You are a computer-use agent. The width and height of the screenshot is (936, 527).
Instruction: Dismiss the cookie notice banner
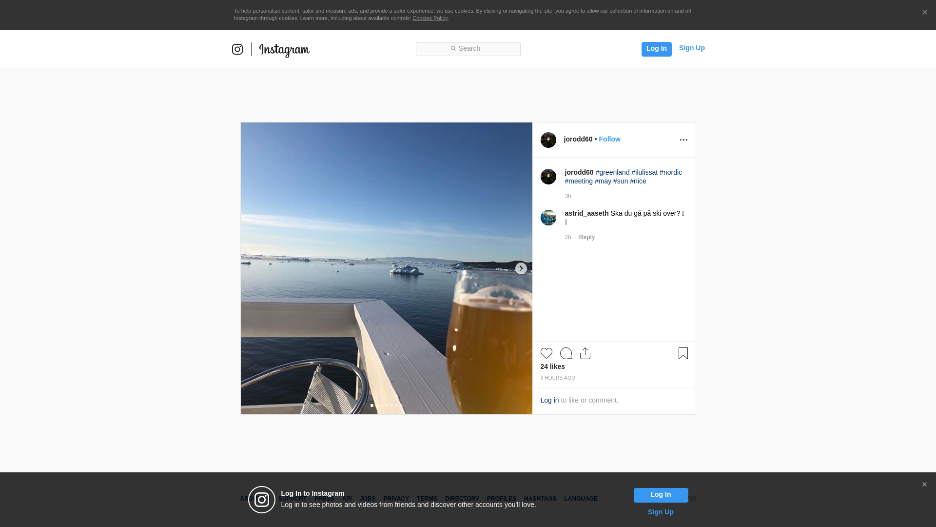coord(924,13)
